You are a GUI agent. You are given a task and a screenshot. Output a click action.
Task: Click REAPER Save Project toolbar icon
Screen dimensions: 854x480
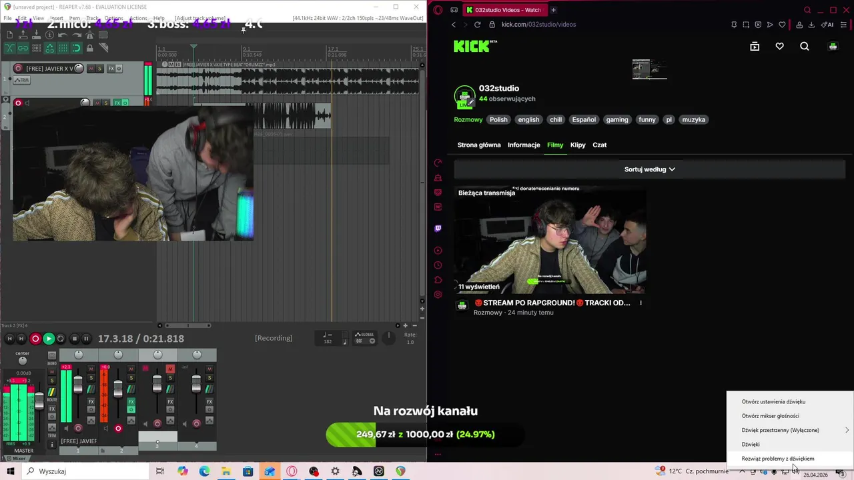click(x=36, y=35)
